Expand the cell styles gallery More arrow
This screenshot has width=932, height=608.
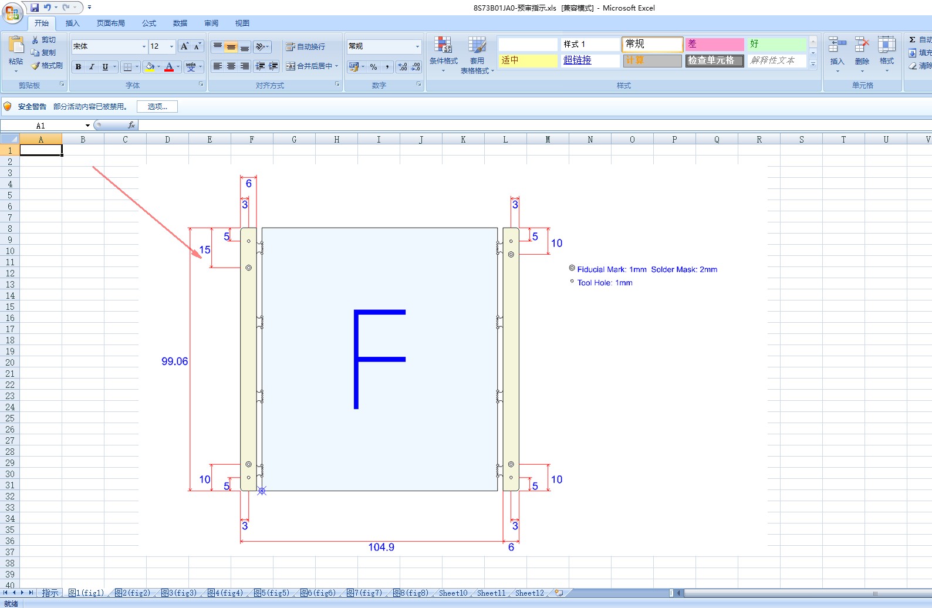(813, 65)
